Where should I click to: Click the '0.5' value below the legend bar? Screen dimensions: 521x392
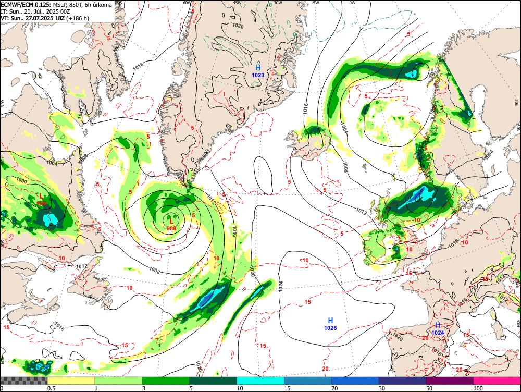point(51,388)
